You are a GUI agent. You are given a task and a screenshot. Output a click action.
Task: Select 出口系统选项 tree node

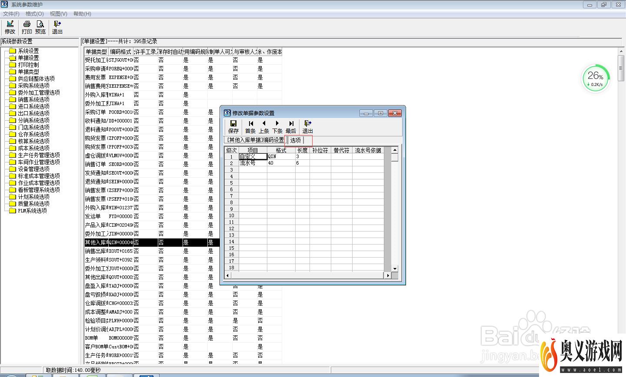[x=33, y=113]
